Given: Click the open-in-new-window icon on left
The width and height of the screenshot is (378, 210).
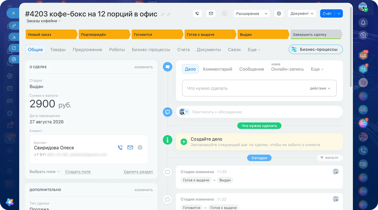Looking at the screenshot, I should click(x=14, y=48).
